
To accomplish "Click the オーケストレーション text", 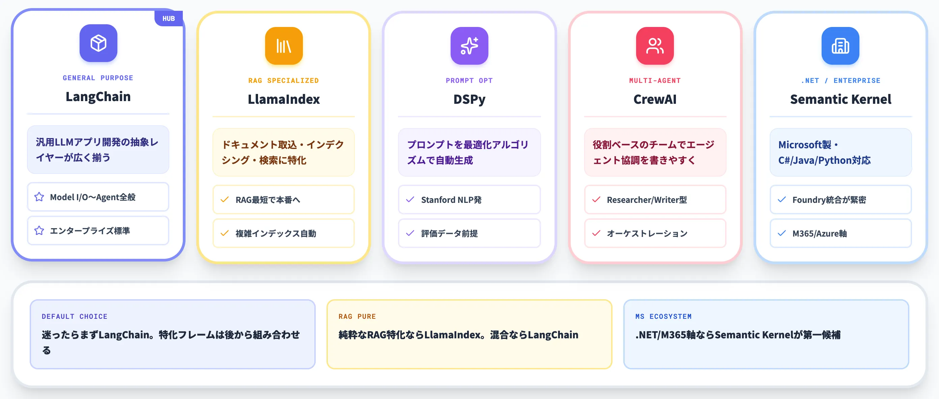I will click(x=647, y=233).
